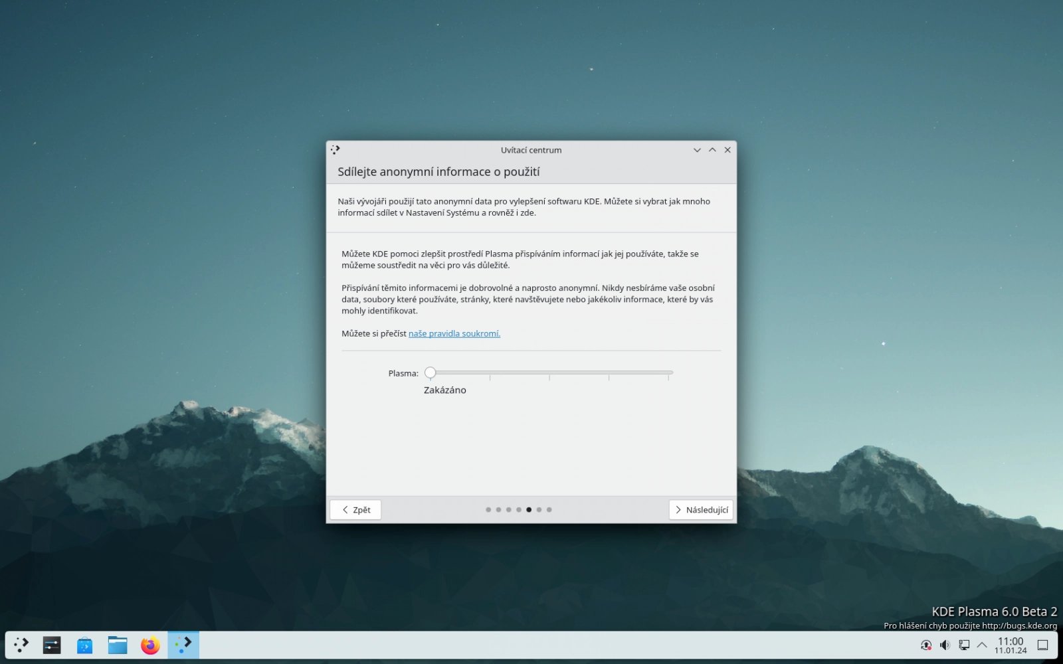Click the heading 'Sdílejte anonymní informace o použití'
This screenshot has width=1063, height=664.
click(438, 172)
